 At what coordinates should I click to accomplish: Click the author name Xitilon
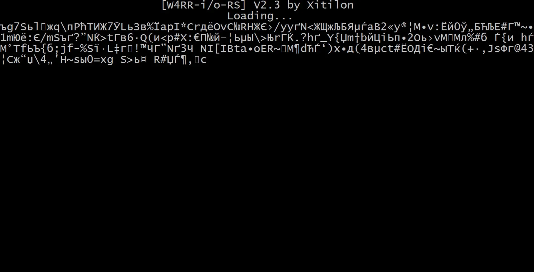tap(330, 5)
